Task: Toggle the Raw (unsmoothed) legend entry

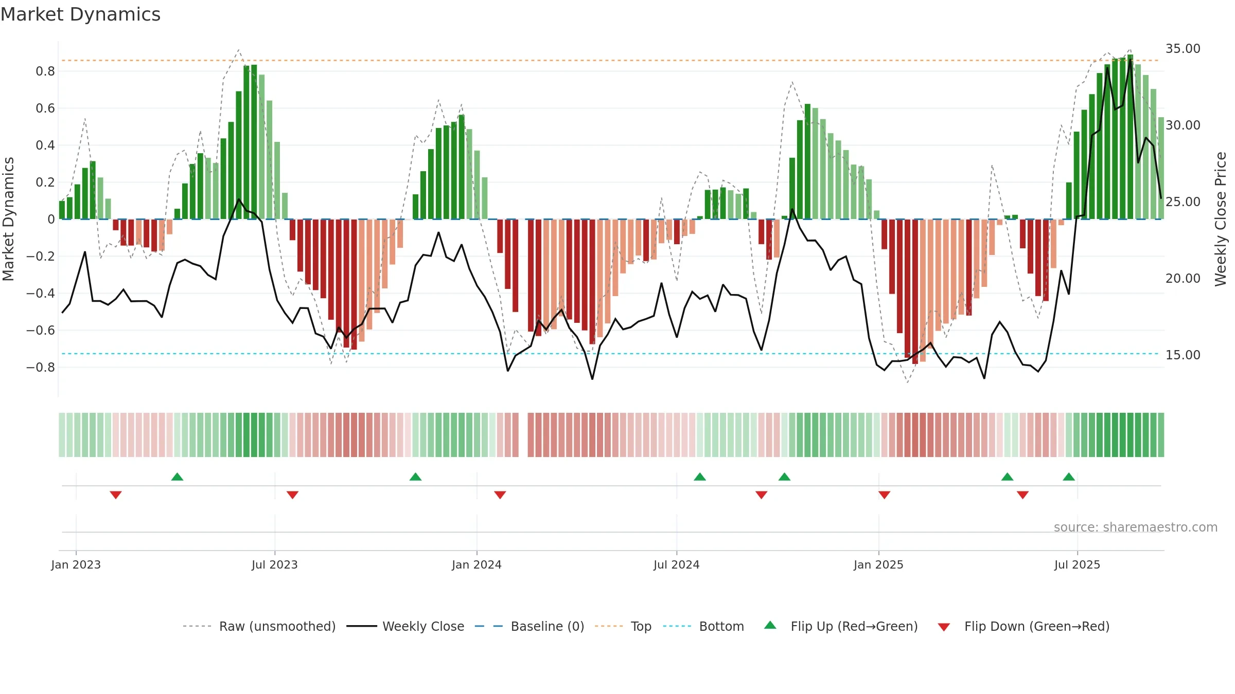Action: 259,626
